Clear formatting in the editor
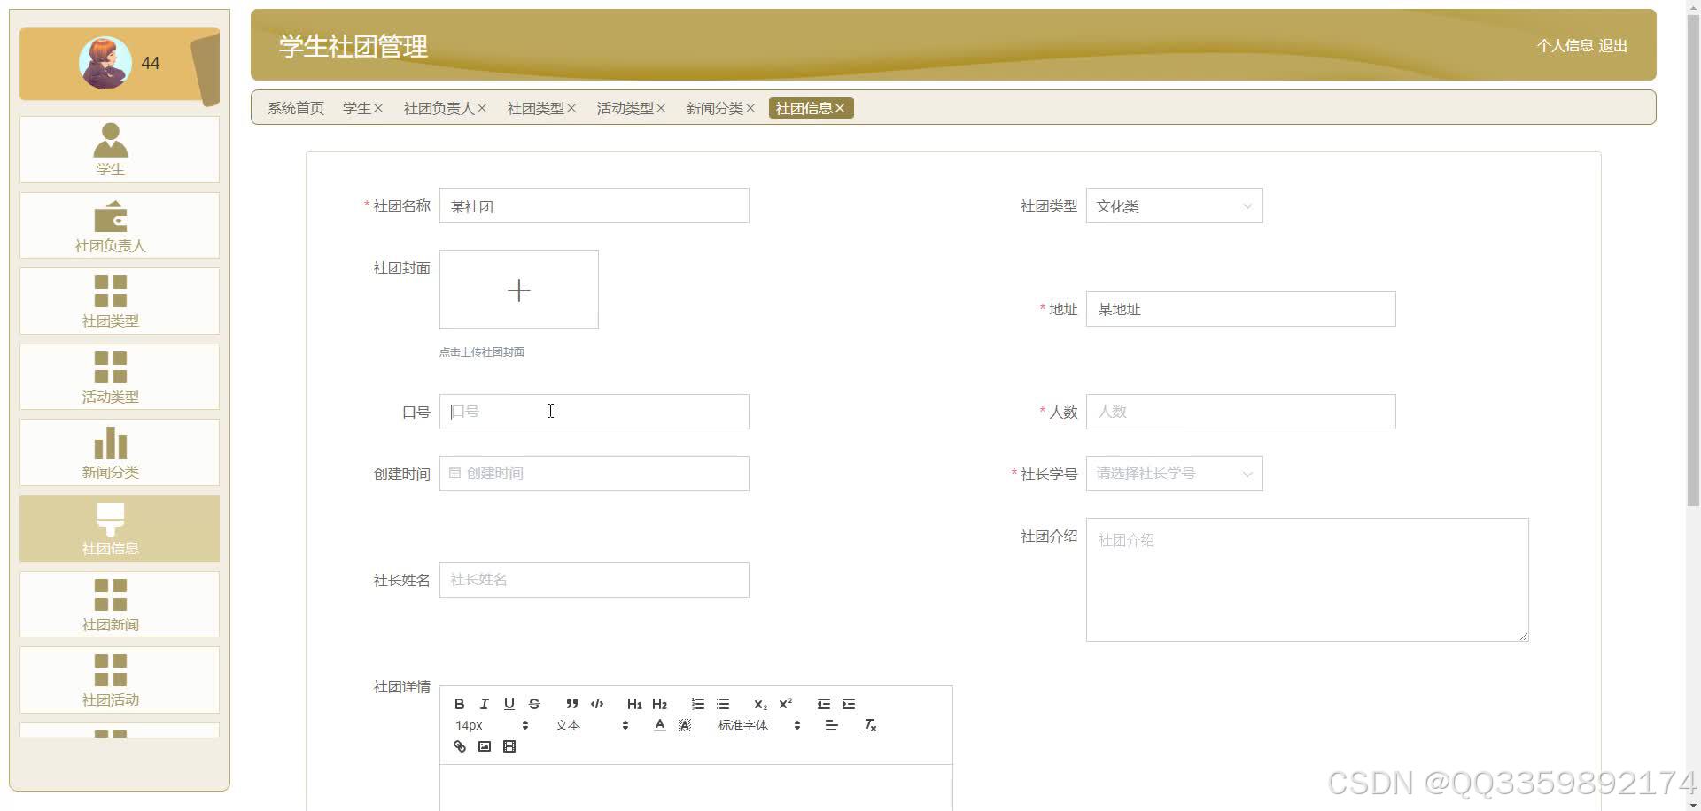The image size is (1701, 811). point(870,725)
